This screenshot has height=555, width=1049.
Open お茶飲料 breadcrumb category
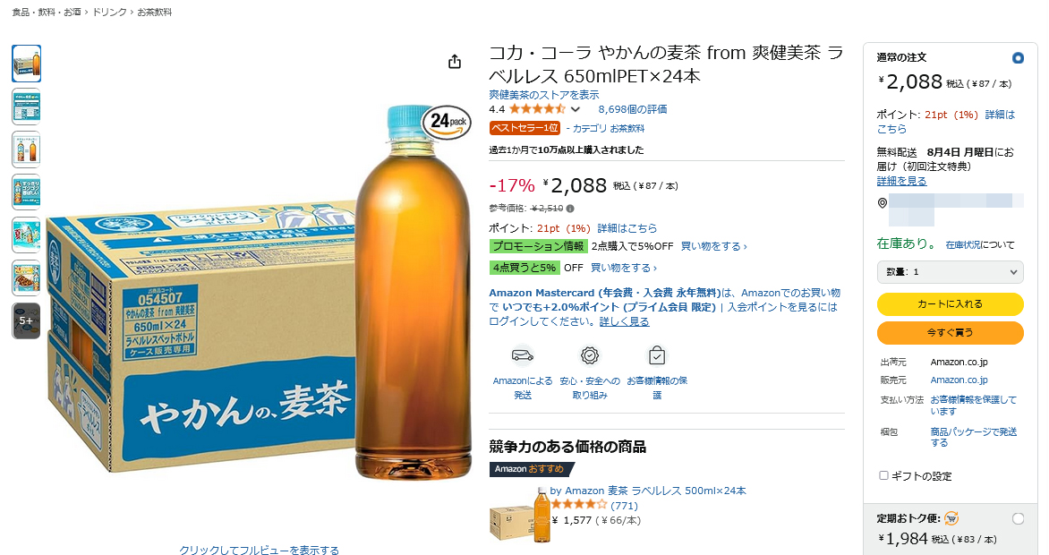click(155, 12)
